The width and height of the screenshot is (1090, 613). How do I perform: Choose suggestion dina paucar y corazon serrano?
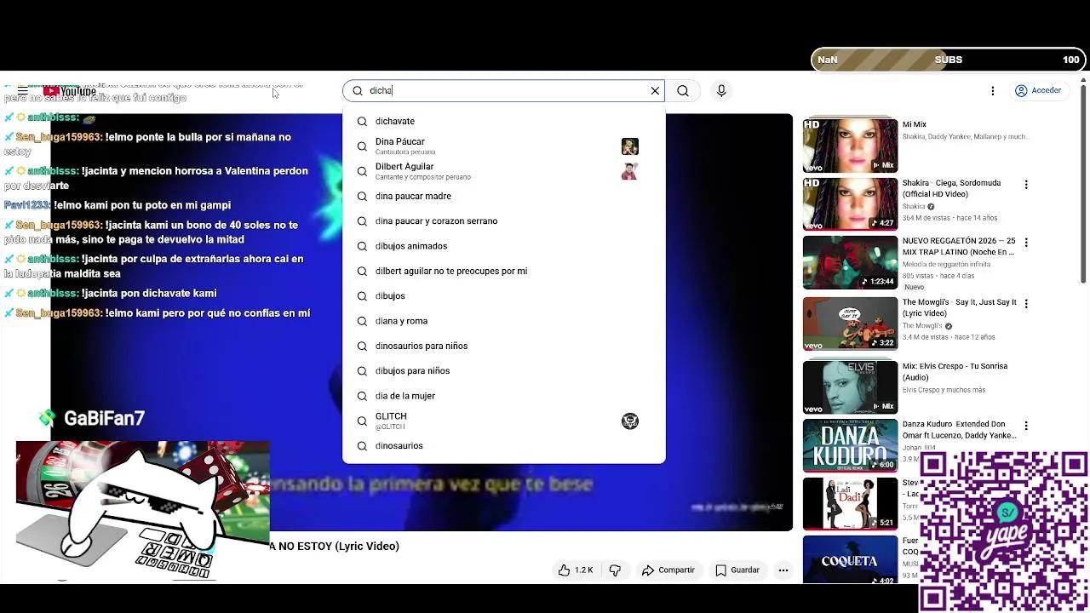503,221
